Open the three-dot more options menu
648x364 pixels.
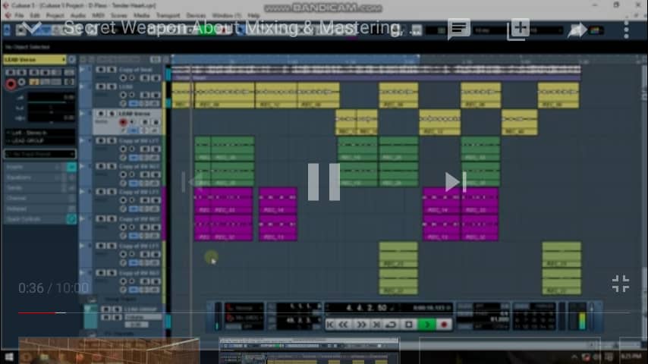coord(626,30)
